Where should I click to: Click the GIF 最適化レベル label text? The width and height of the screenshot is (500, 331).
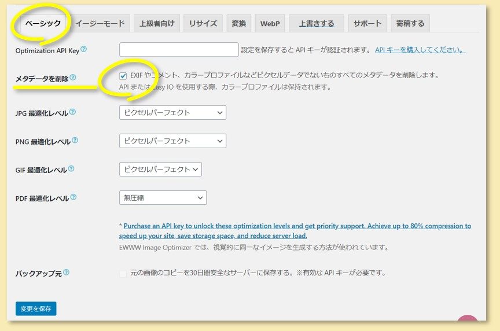click(x=41, y=170)
